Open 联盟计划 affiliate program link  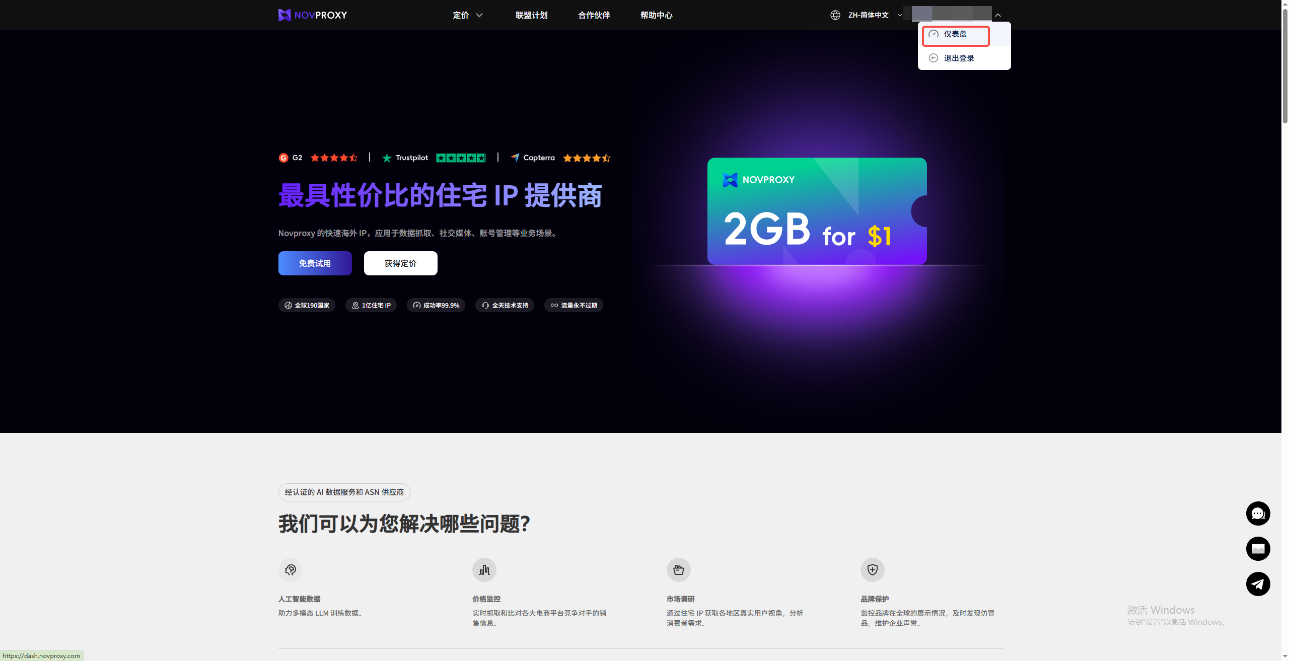(531, 15)
